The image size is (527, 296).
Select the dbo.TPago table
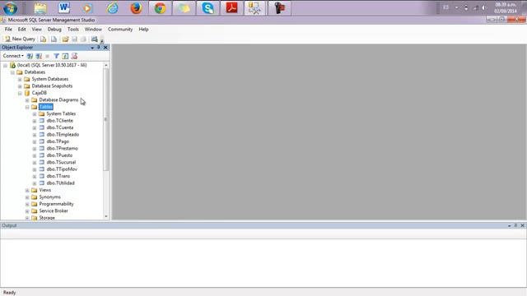tap(58, 141)
